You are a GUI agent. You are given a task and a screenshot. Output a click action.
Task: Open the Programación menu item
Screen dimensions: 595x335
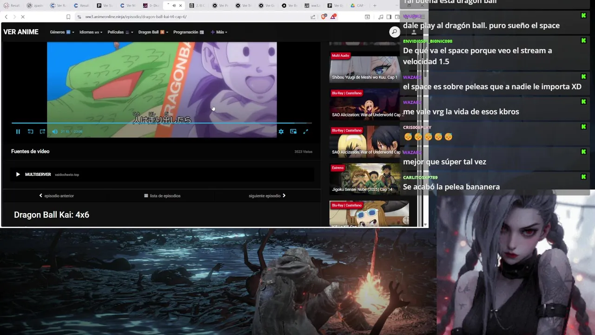[x=188, y=32]
